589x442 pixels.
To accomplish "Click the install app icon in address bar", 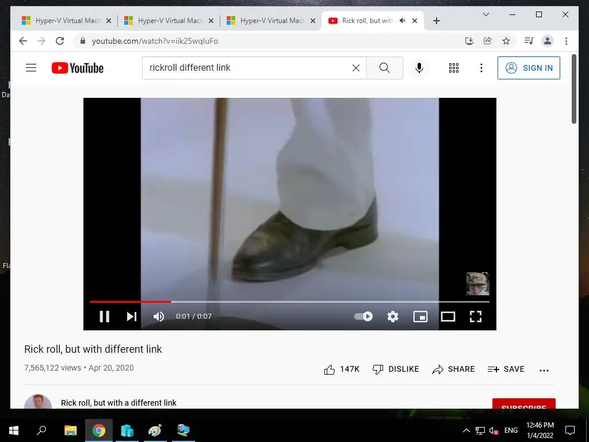I will (469, 41).
